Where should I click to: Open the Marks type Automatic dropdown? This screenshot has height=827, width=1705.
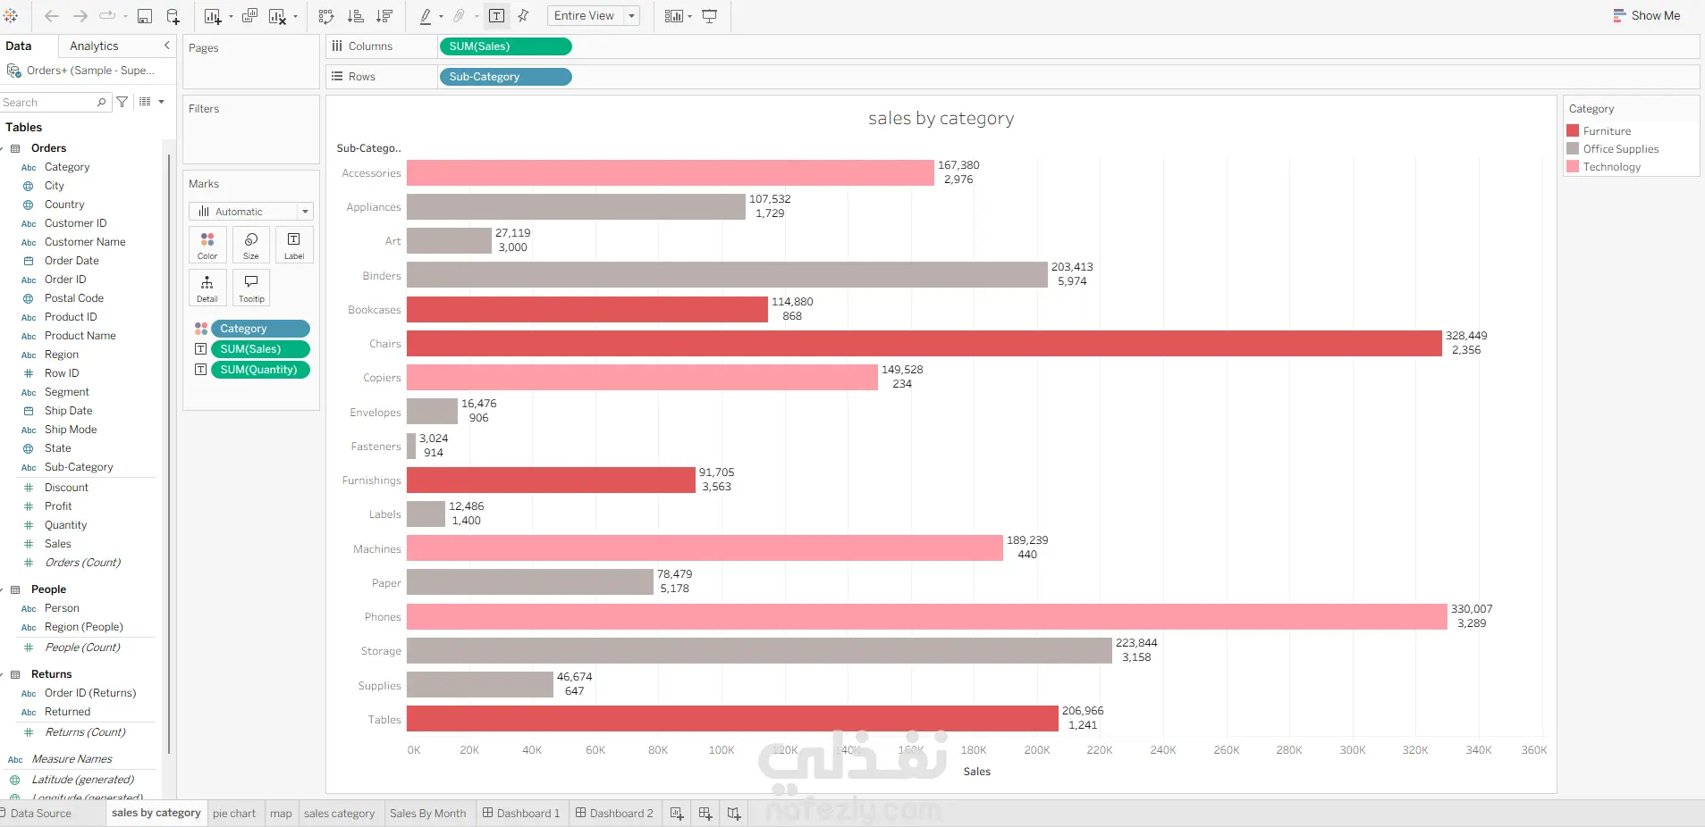pos(251,212)
